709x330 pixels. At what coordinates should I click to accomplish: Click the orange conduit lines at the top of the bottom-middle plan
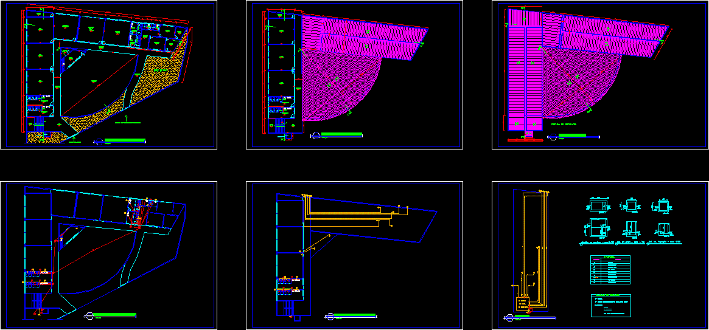353,211
